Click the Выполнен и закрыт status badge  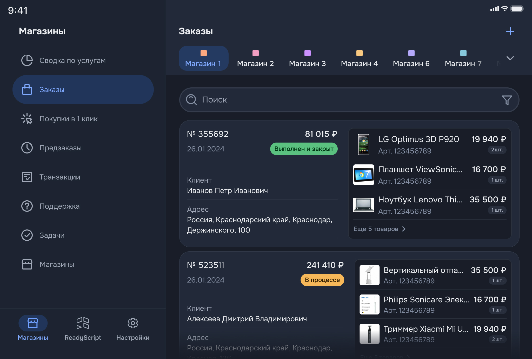point(304,149)
